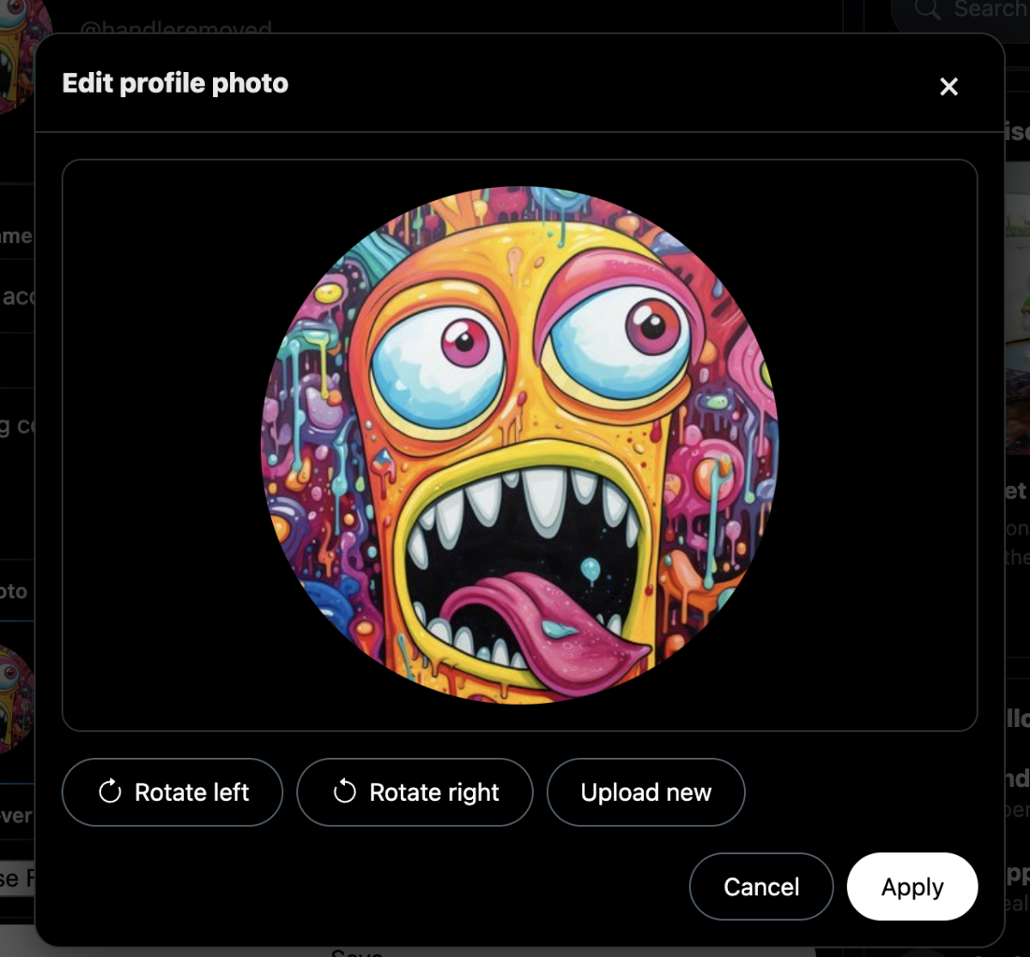Apply the profile photo changes
Image resolution: width=1030 pixels, height=957 pixels.
pos(912,887)
